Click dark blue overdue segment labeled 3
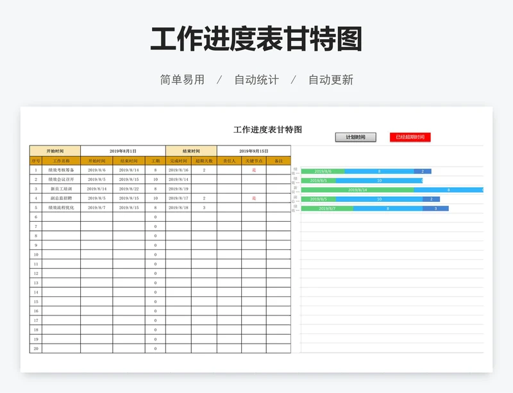513x393 pixels. coord(435,208)
